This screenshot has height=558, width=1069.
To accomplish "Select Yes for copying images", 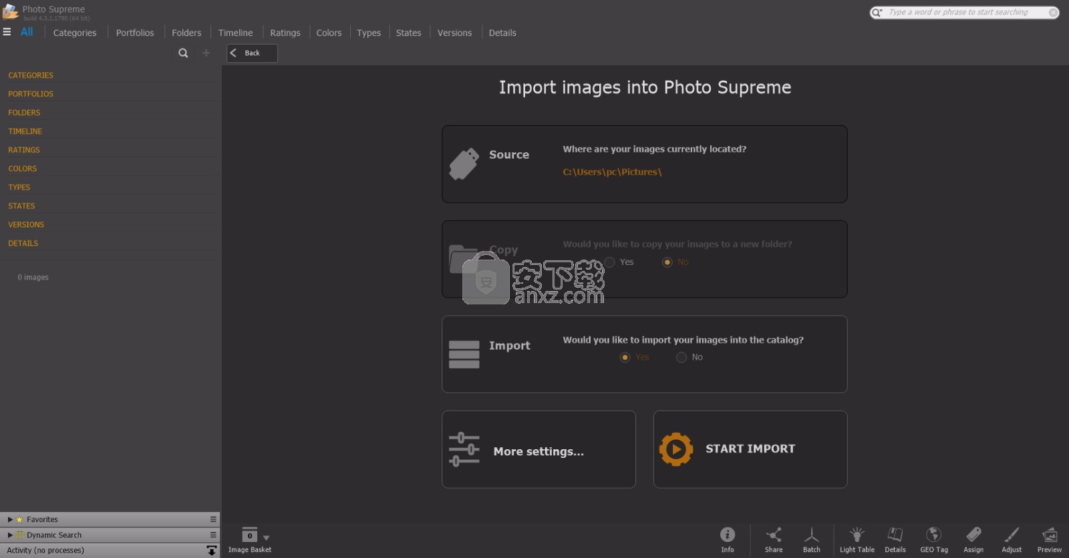I will pyautogui.click(x=609, y=262).
